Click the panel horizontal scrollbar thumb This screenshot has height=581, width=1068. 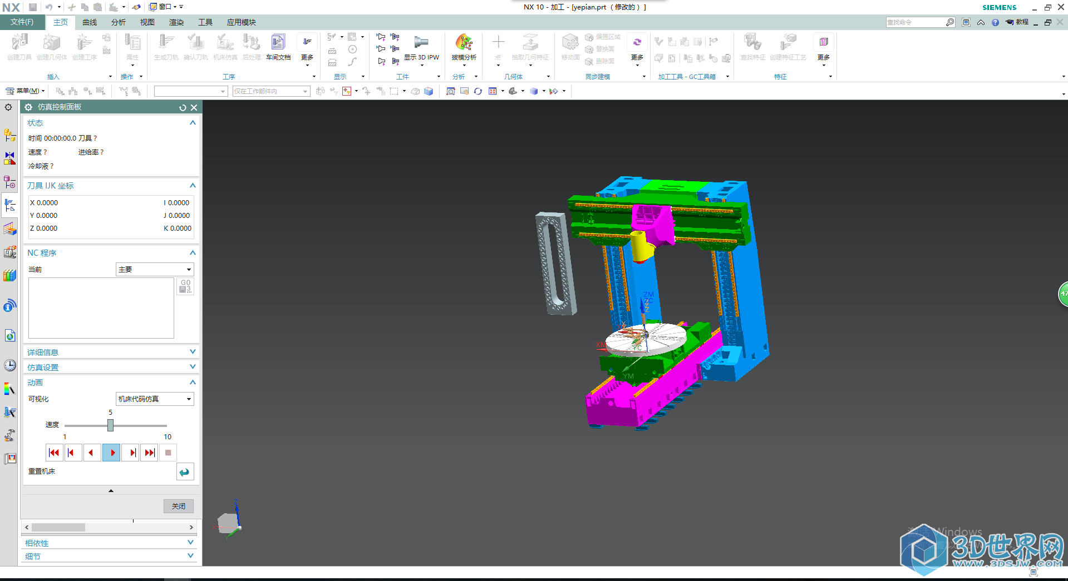point(58,527)
